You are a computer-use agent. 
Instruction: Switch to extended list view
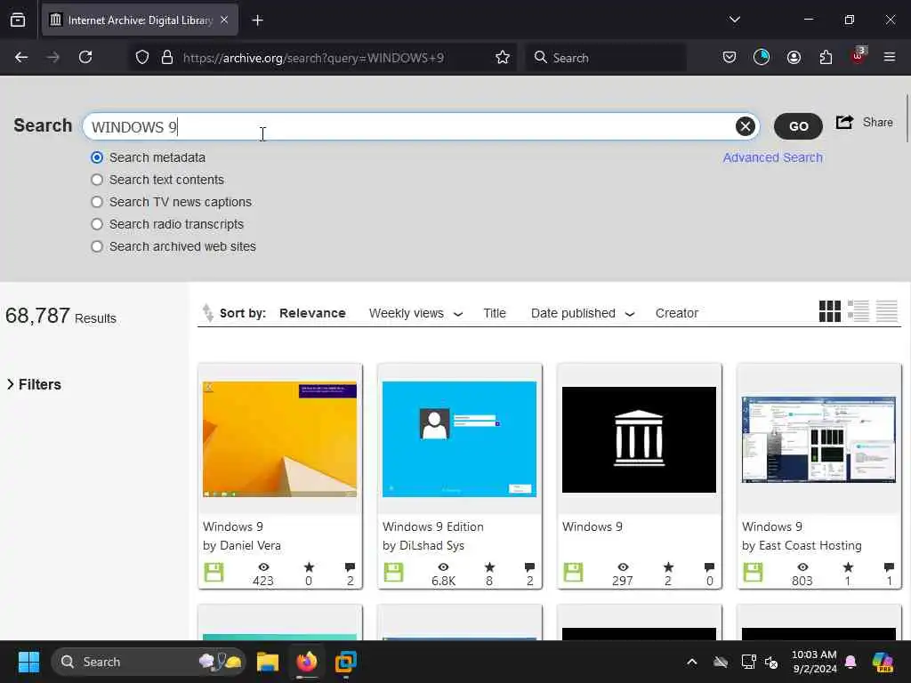click(x=859, y=311)
